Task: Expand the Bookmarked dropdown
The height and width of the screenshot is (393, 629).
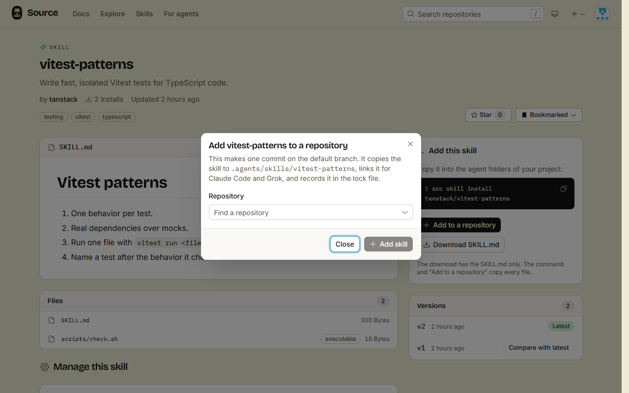Action: tap(549, 115)
